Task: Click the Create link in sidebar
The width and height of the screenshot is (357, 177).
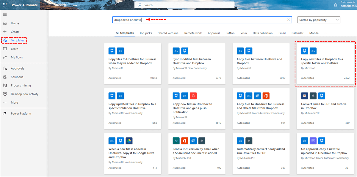Action: (x=15, y=32)
